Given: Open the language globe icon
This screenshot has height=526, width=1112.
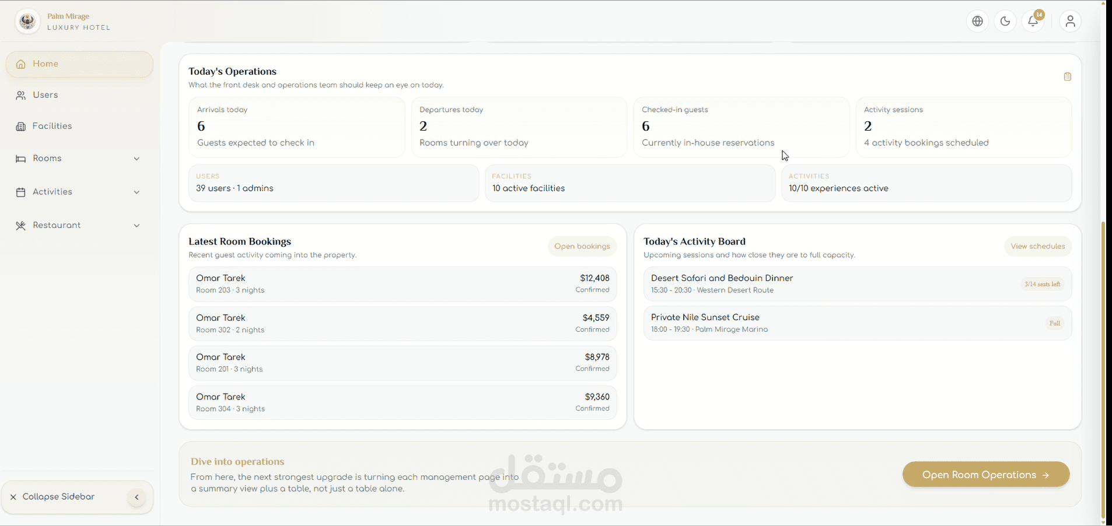Looking at the screenshot, I should [978, 22].
